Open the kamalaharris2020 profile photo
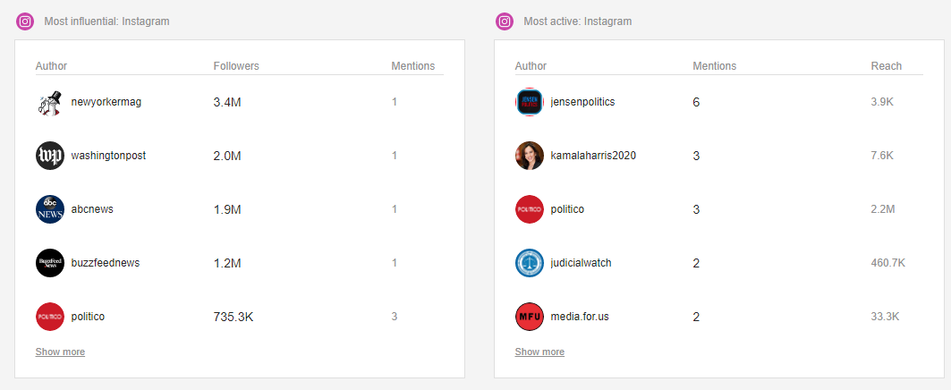Image resolution: width=951 pixels, height=390 pixels. [530, 156]
